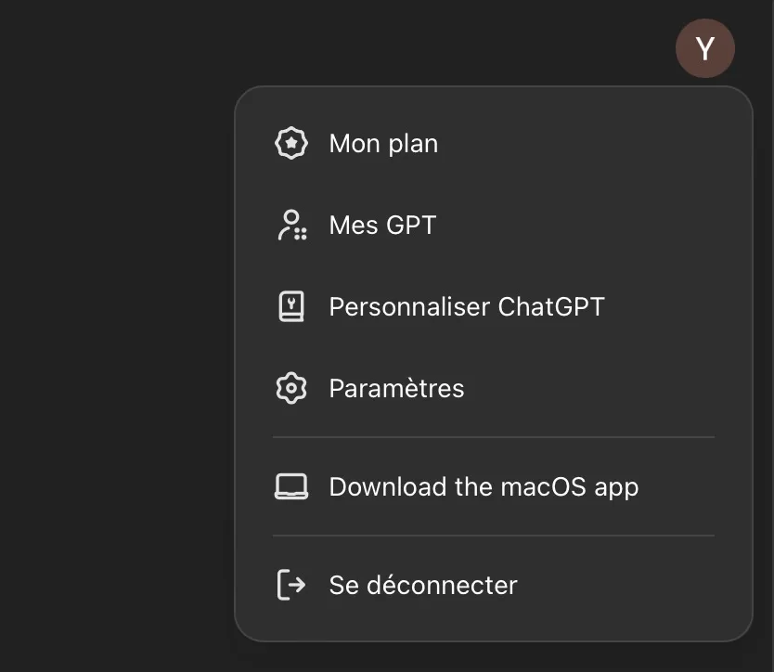Image resolution: width=774 pixels, height=672 pixels.
Task: Open Paramètres from the profile menu
Action: tap(492, 388)
